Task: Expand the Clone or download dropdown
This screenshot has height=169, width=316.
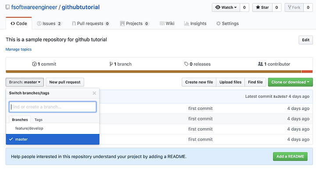Action: [x=290, y=82]
